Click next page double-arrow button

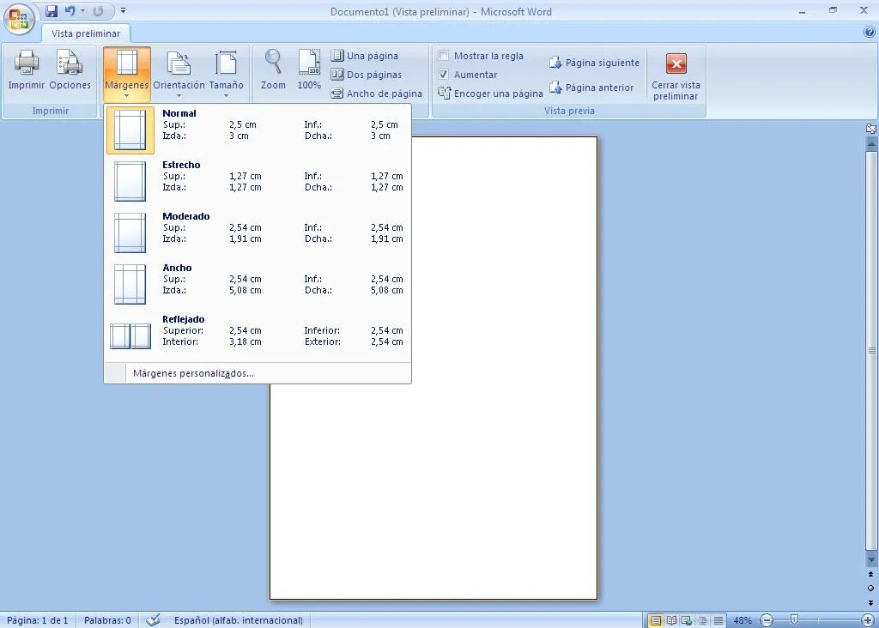[x=870, y=603]
